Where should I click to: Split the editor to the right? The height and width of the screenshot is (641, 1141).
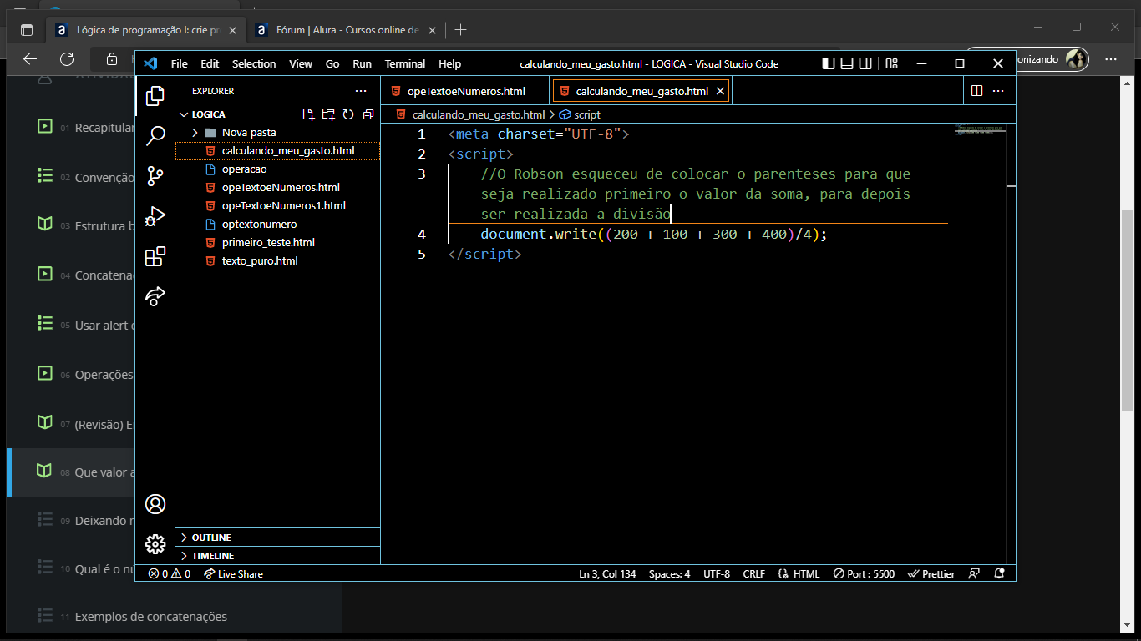pyautogui.click(x=976, y=91)
